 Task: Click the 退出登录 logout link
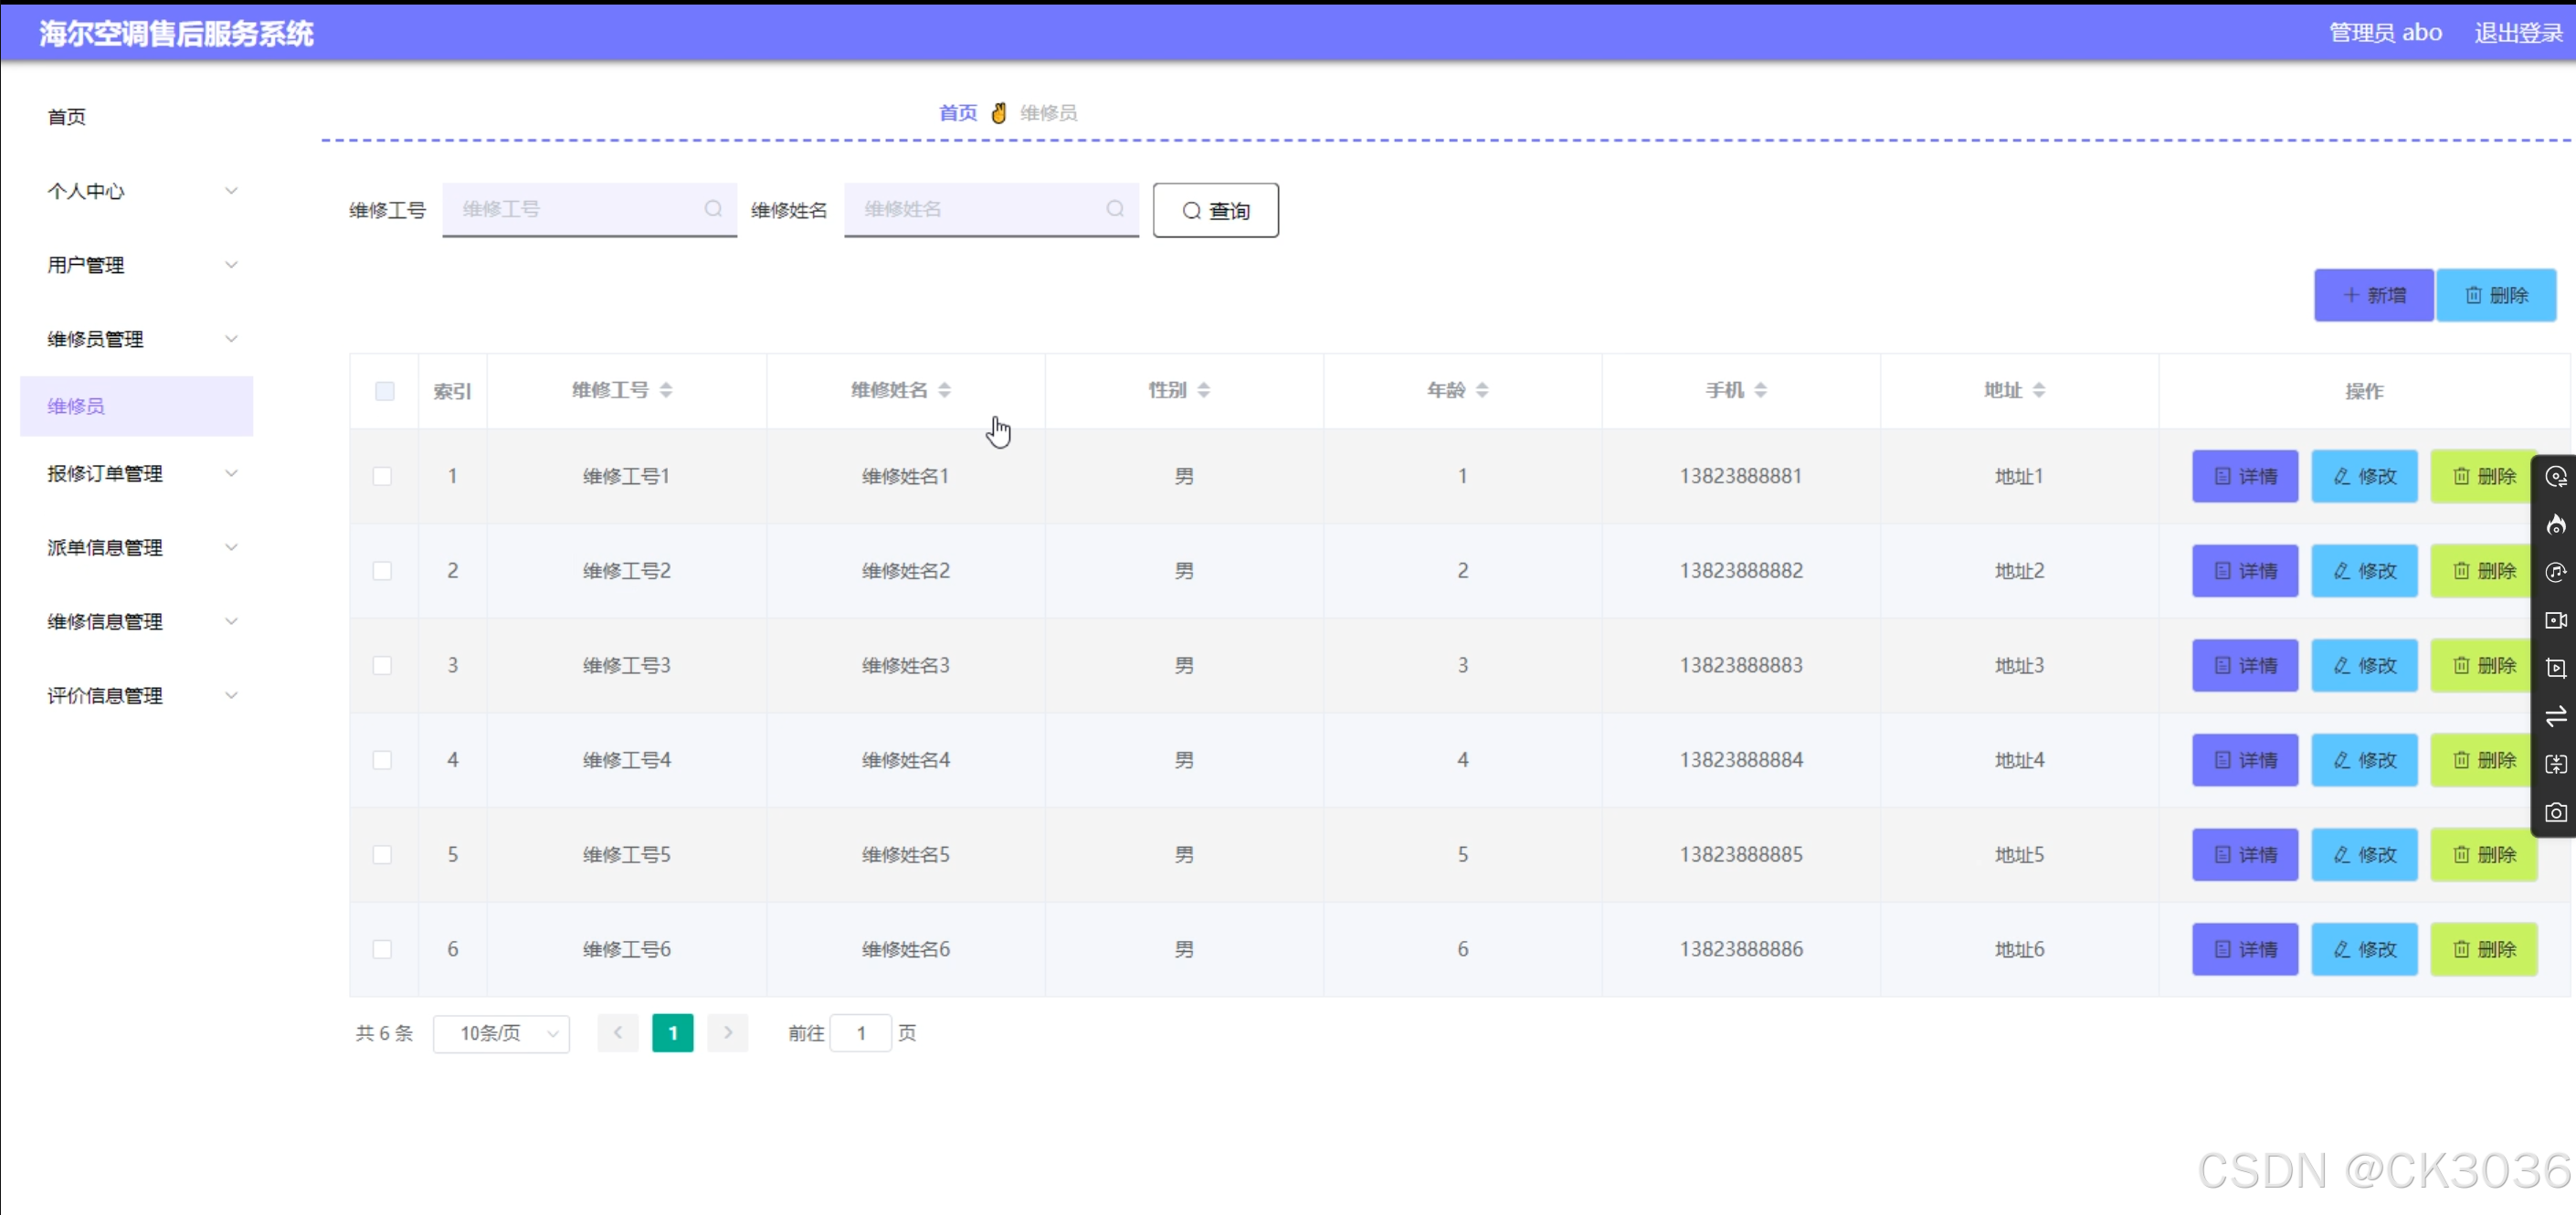pos(2517,33)
